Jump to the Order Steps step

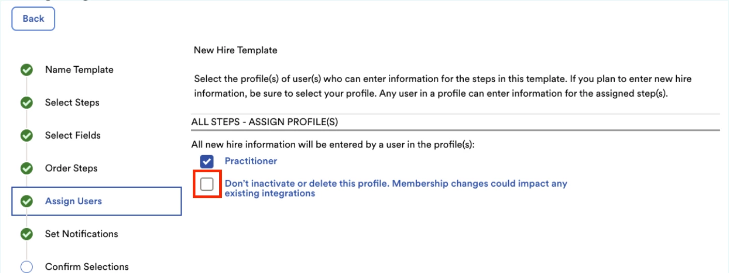tap(71, 168)
